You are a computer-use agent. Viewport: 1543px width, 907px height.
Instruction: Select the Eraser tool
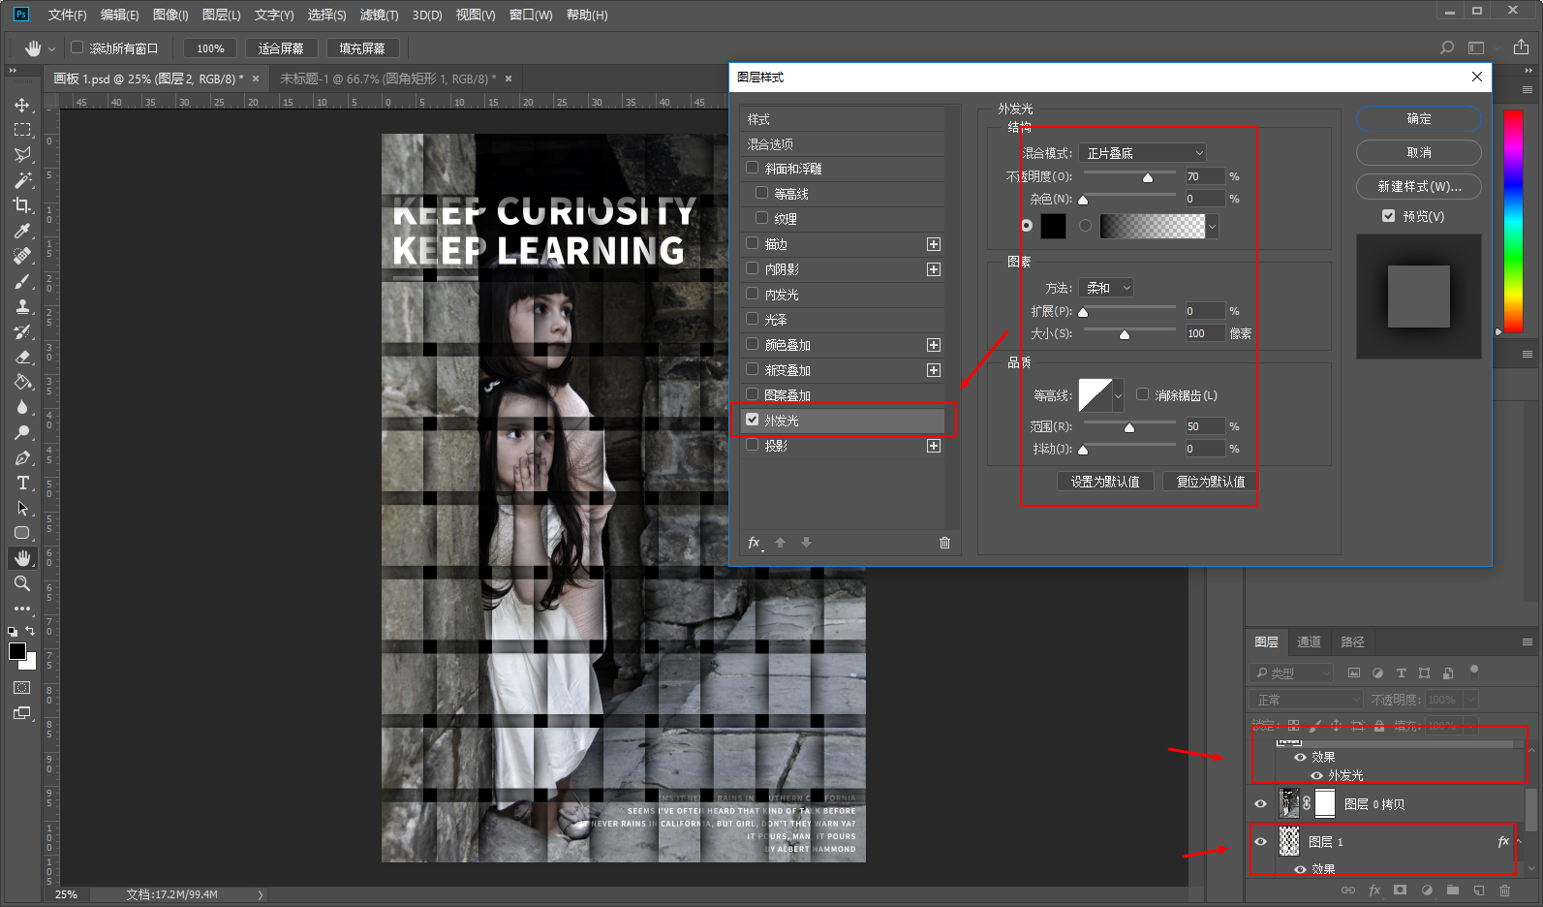pyautogui.click(x=22, y=357)
